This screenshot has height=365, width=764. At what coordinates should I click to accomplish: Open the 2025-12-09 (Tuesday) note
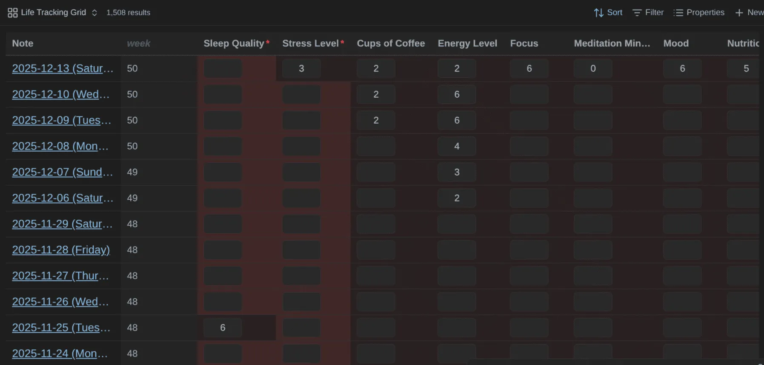61,120
